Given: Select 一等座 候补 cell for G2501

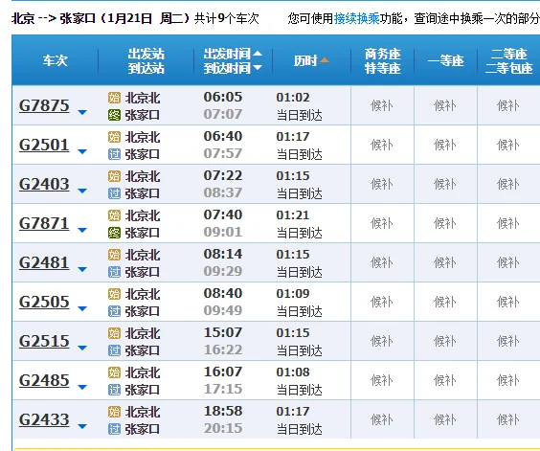Looking at the screenshot, I should 445,145.
